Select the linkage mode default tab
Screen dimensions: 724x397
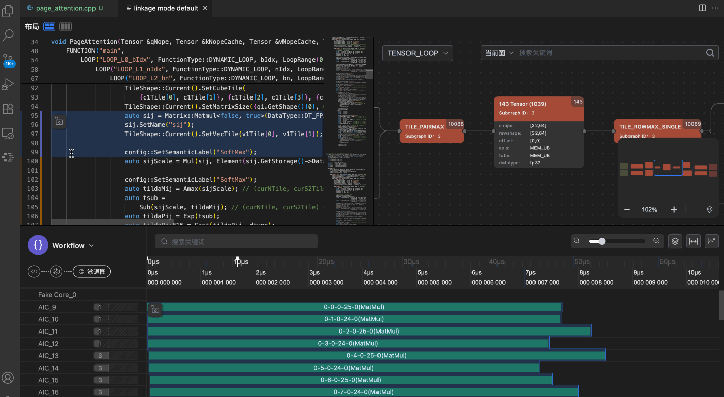(x=165, y=8)
